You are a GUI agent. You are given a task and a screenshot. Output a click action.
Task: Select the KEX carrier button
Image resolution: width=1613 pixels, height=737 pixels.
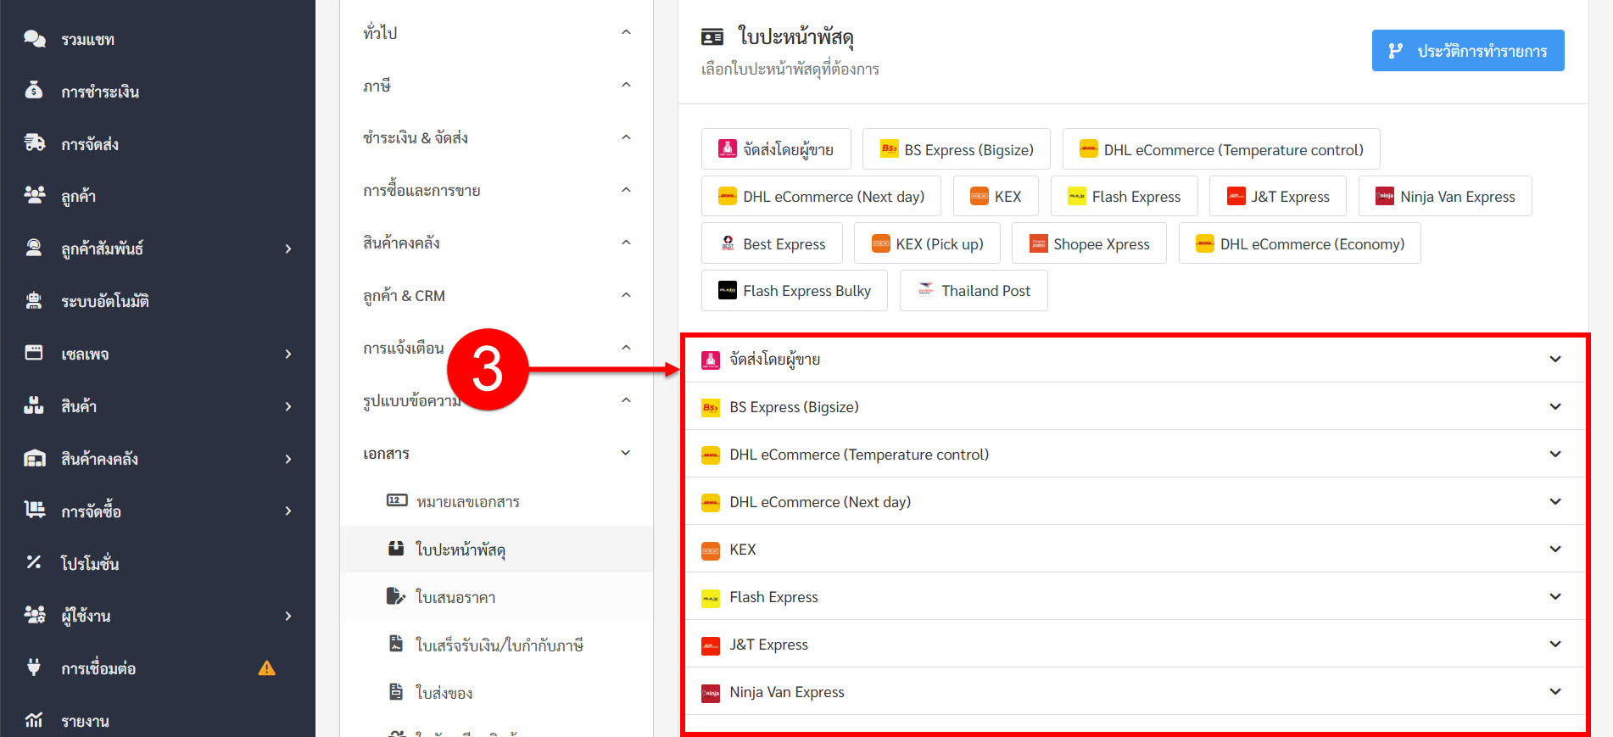click(x=996, y=196)
